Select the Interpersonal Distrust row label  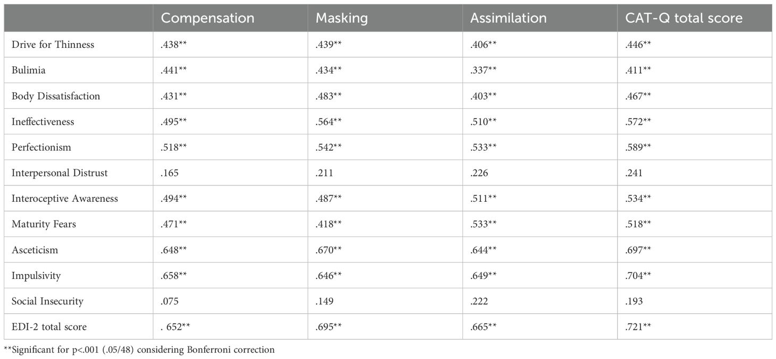tap(58, 173)
